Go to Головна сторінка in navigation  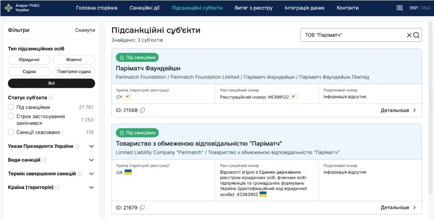point(97,8)
